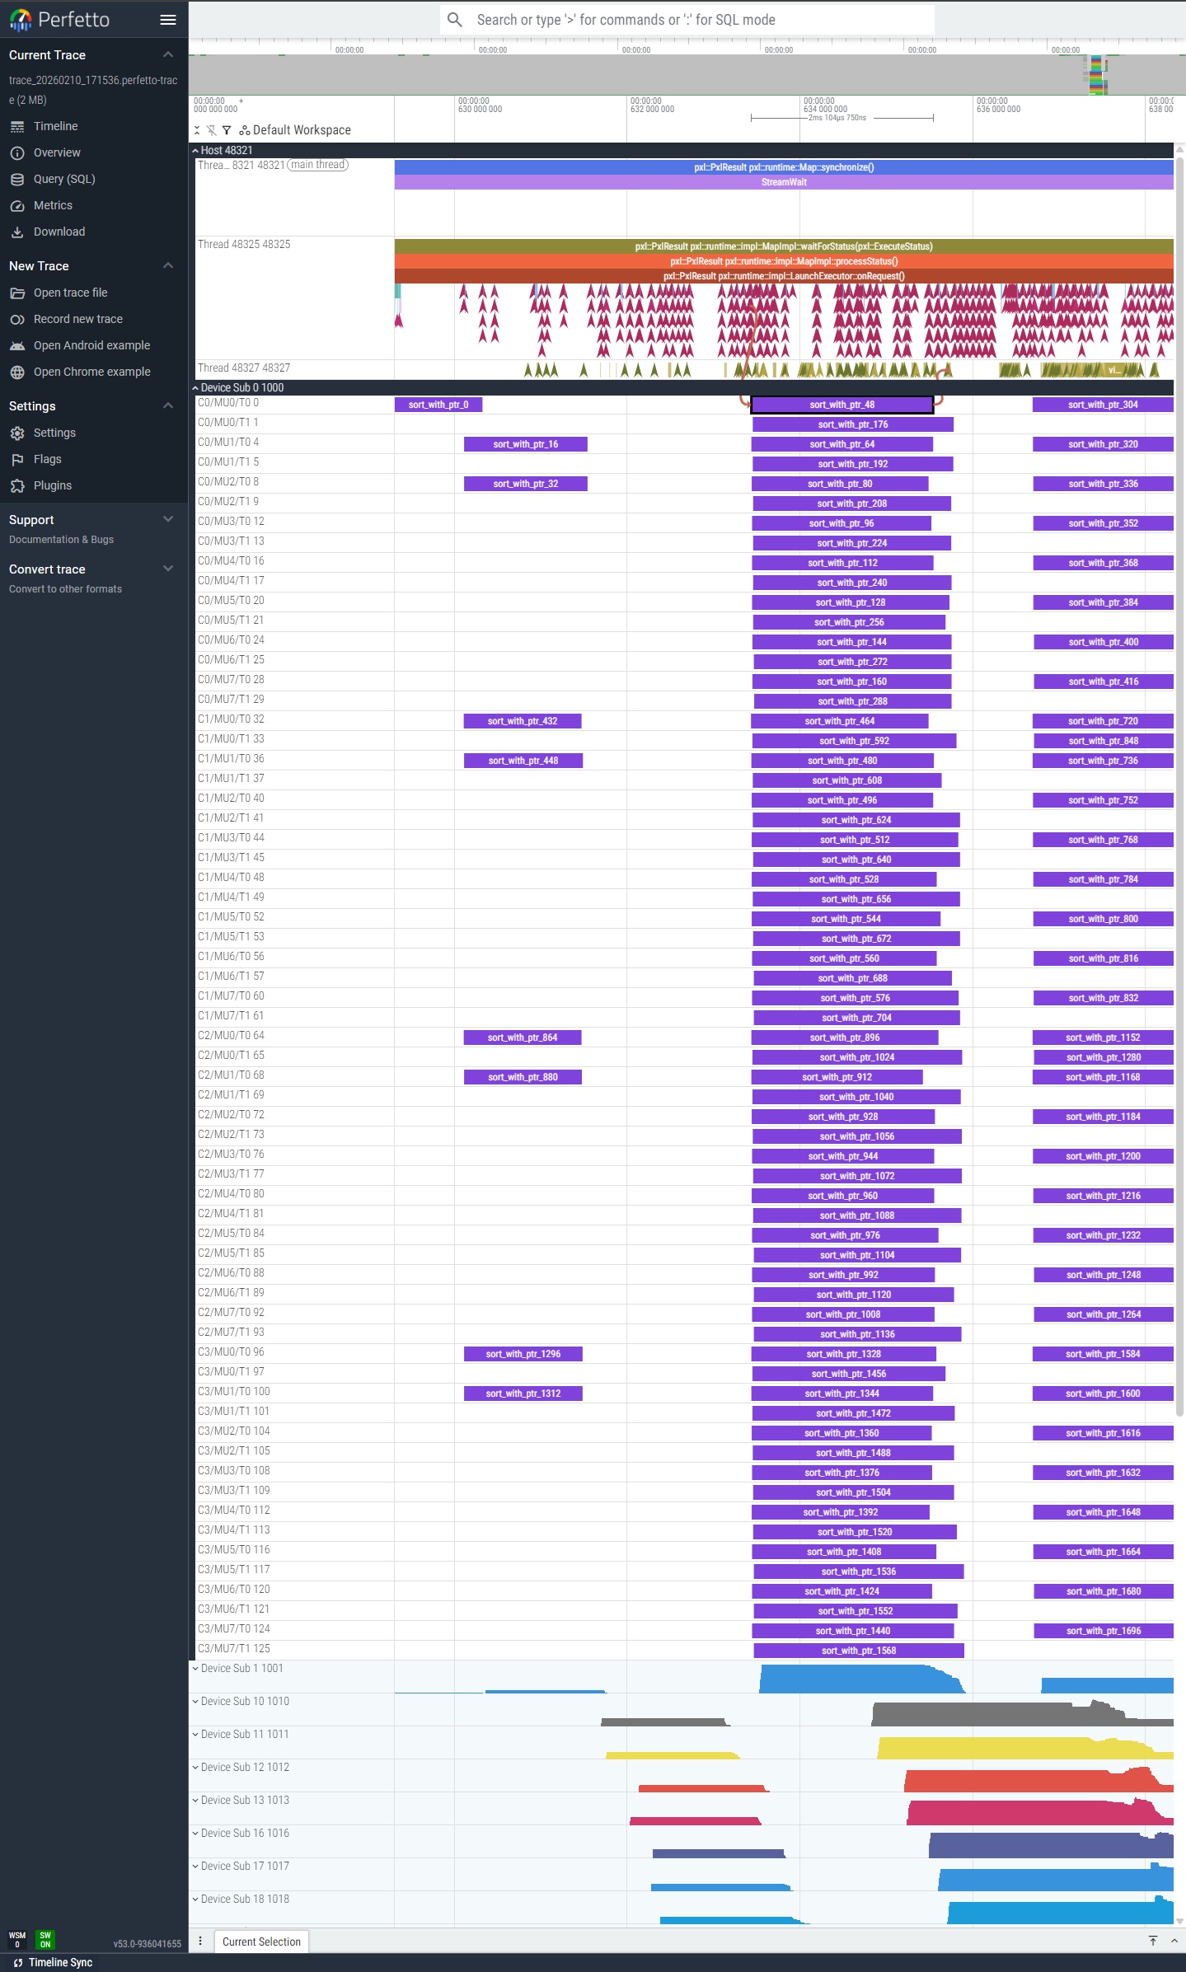Click the crossed-out pin icon for pinned tracks

(212, 130)
